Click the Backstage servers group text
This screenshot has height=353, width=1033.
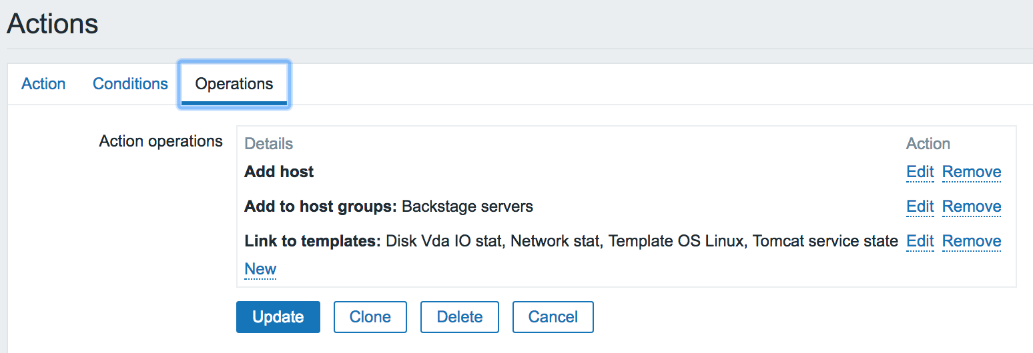point(467,206)
